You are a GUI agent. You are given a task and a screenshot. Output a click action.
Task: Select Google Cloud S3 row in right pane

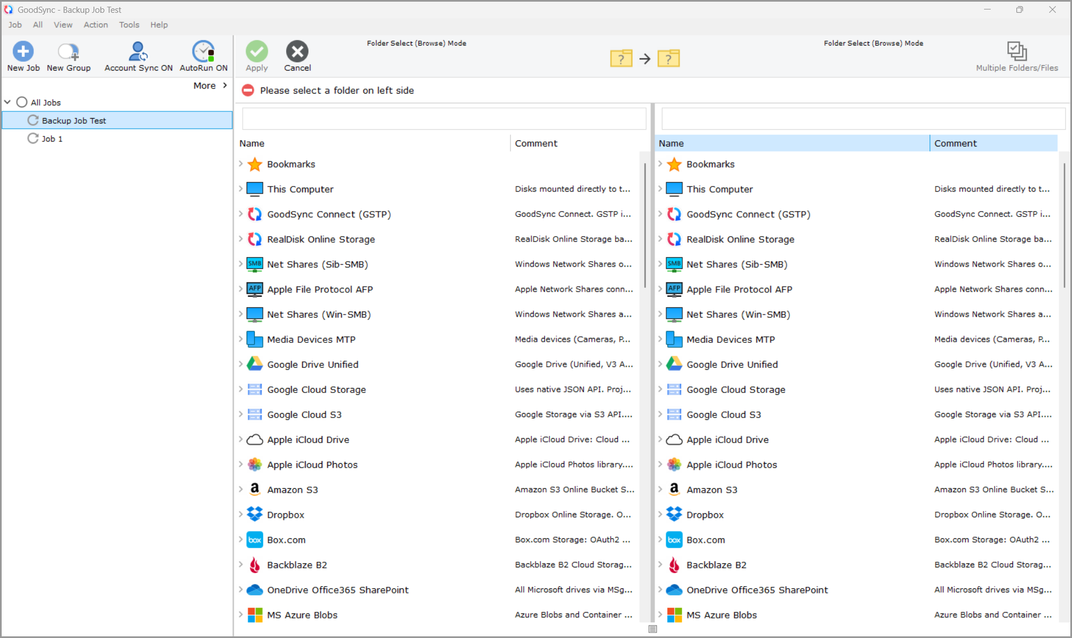[x=857, y=414]
